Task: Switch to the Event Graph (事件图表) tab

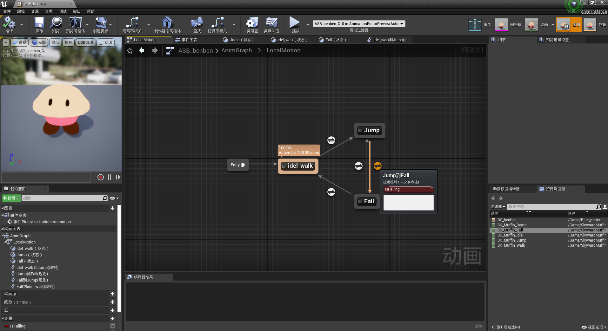Action: 190,40
